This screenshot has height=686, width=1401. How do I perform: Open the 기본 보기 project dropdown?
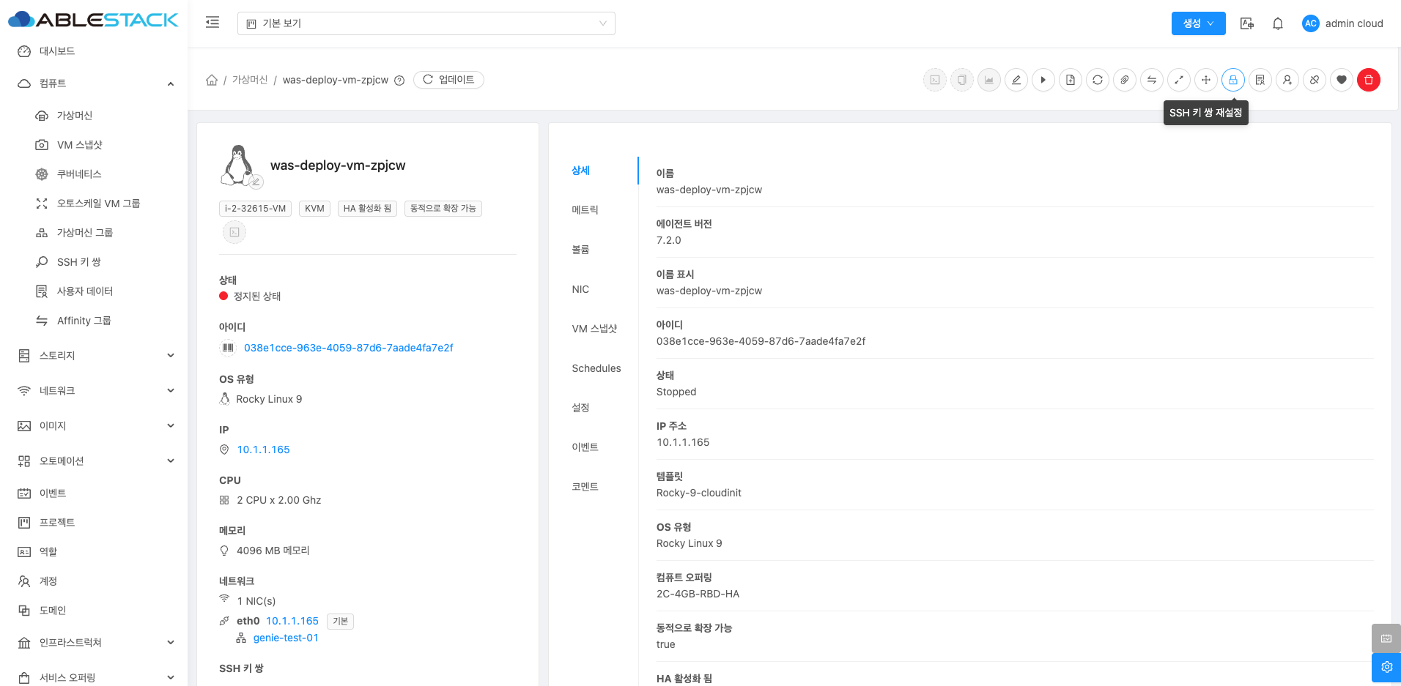point(426,23)
